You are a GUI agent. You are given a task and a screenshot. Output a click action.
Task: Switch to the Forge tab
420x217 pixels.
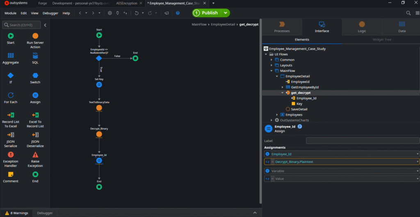42,3
